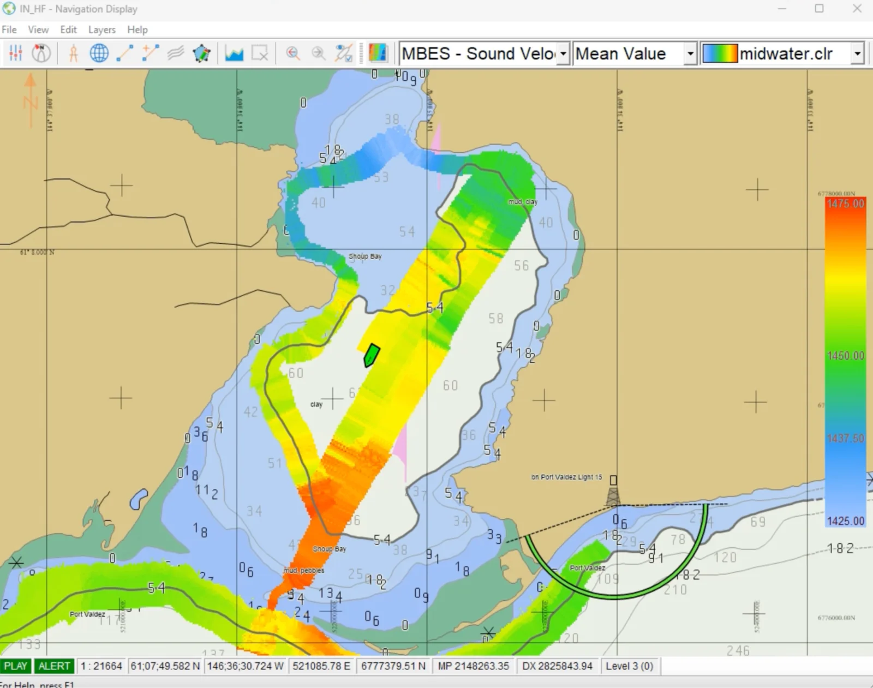Click the blue globe geodesy icon
Image resolution: width=873 pixels, height=688 pixels.
pos(99,53)
